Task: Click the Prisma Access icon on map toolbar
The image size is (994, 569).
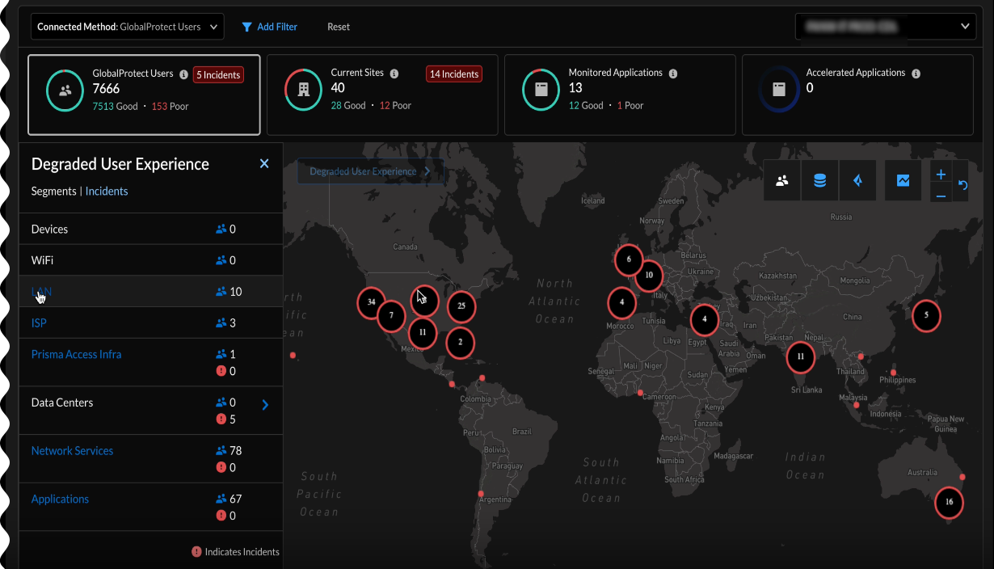Action: tap(857, 181)
